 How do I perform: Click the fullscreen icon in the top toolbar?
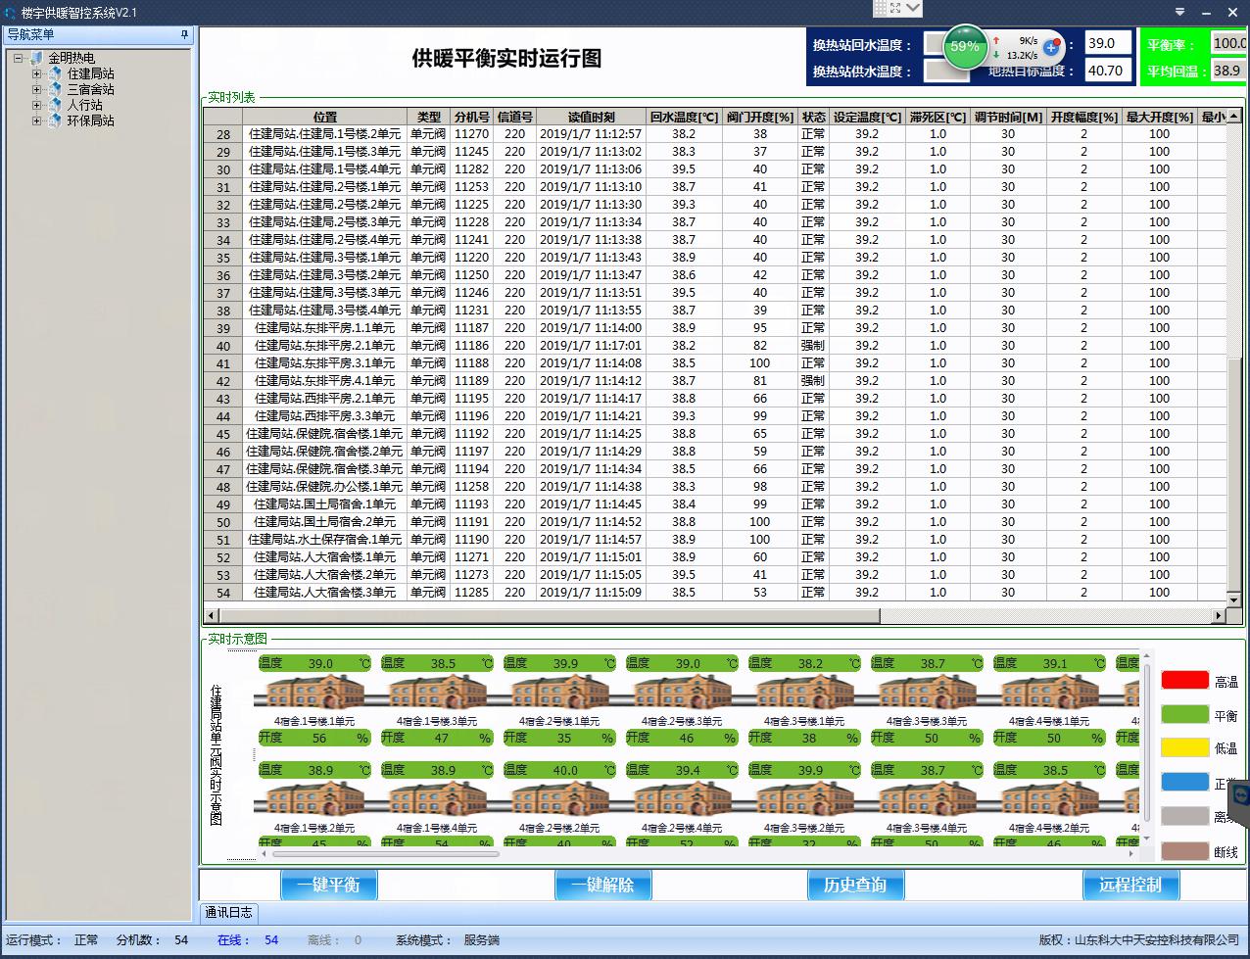[894, 8]
